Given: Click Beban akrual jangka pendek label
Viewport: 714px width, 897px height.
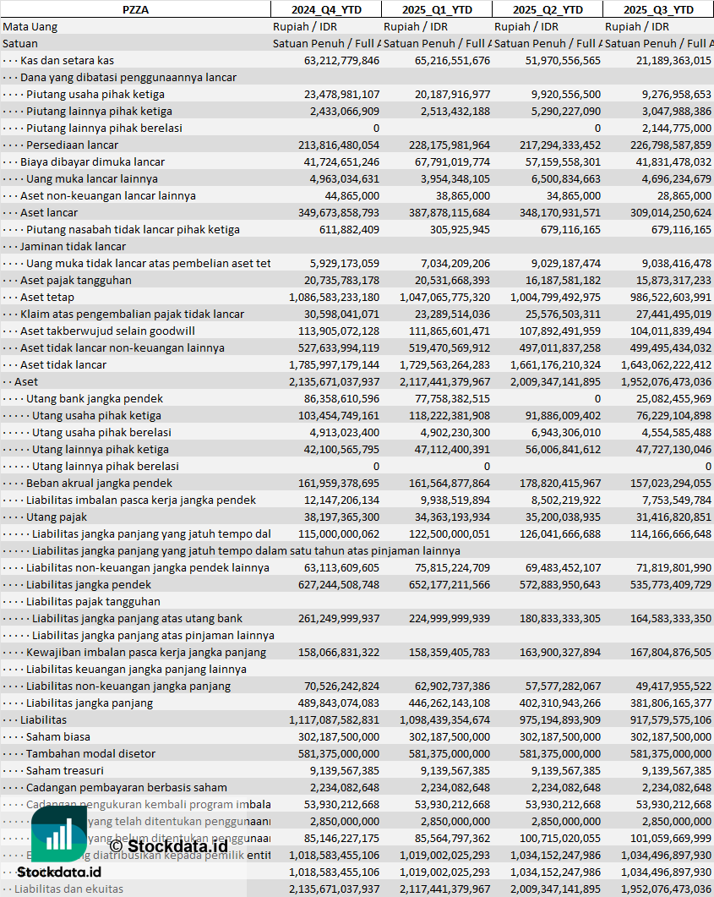Looking at the screenshot, I should 99,484.
